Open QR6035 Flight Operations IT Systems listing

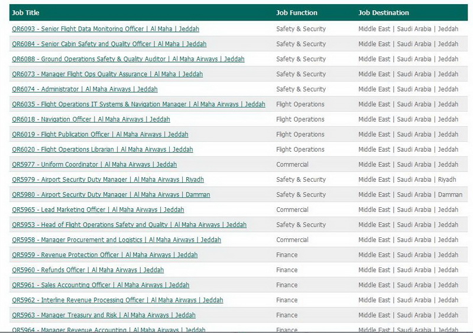tap(139, 105)
